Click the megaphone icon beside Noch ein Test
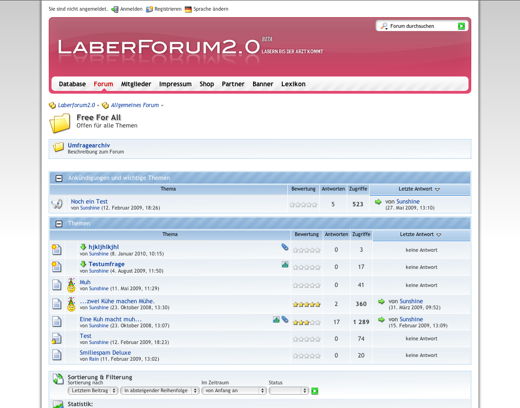Image resolution: width=520 pixels, height=408 pixels. (x=57, y=204)
